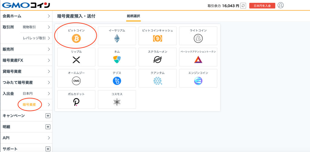Click chevron next to 販売所

click(49, 49)
